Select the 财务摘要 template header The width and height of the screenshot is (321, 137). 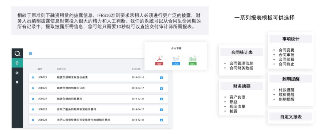(x=242, y=86)
